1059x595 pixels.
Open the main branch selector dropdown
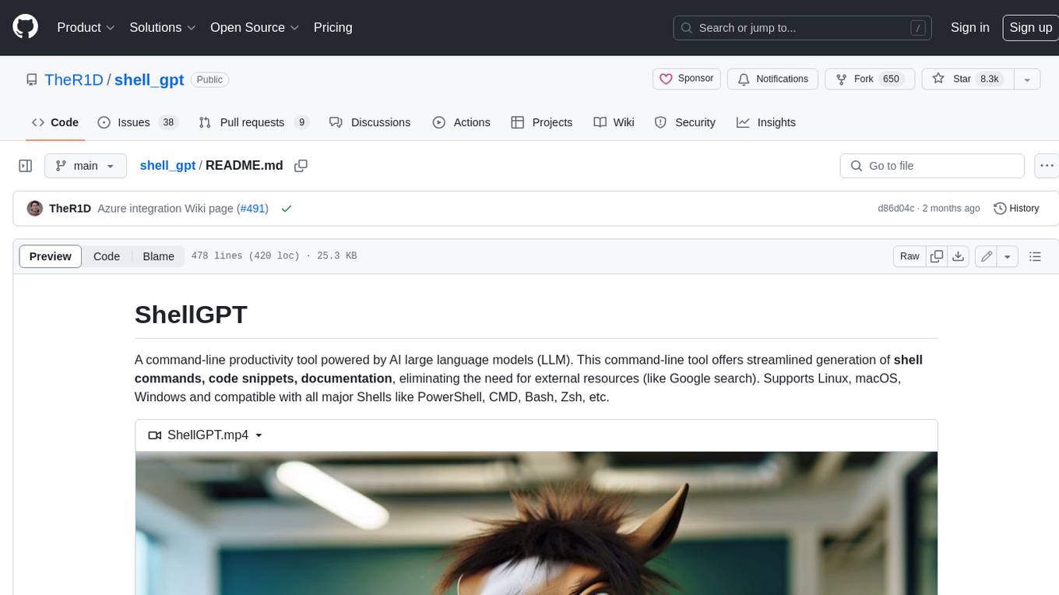86,166
